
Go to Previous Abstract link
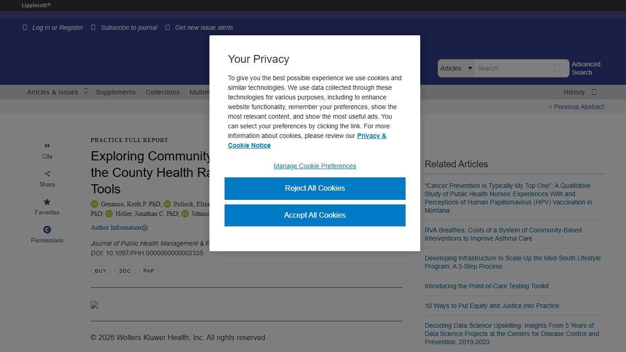click(x=576, y=107)
